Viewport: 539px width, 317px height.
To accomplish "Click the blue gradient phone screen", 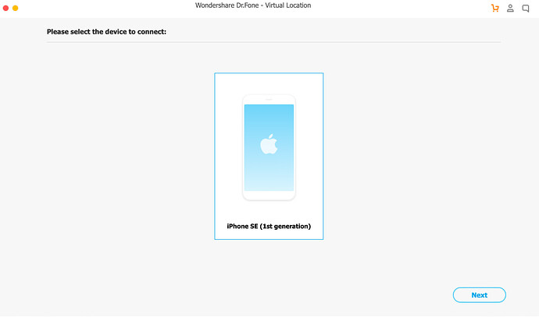I will [x=269, y=147].
